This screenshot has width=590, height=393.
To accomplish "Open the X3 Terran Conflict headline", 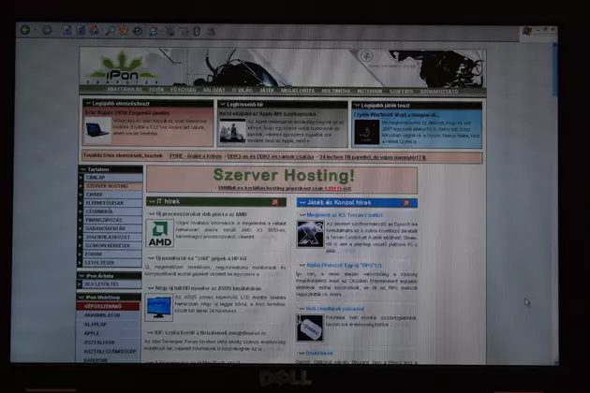I will coord(345,215).
